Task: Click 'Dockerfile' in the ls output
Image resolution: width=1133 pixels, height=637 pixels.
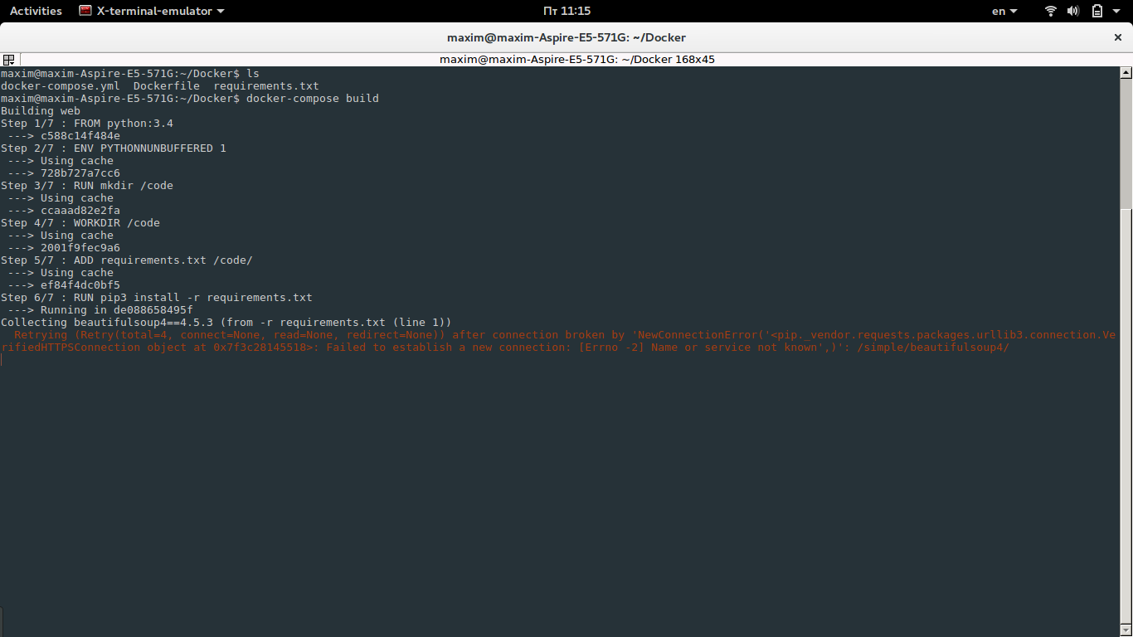Action: tap(167, 86)
